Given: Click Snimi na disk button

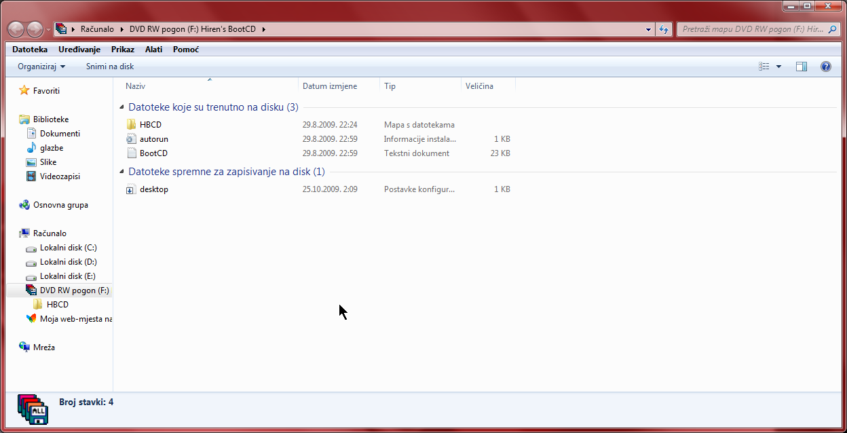Looking at the screenshot, I should pos(109,67).
